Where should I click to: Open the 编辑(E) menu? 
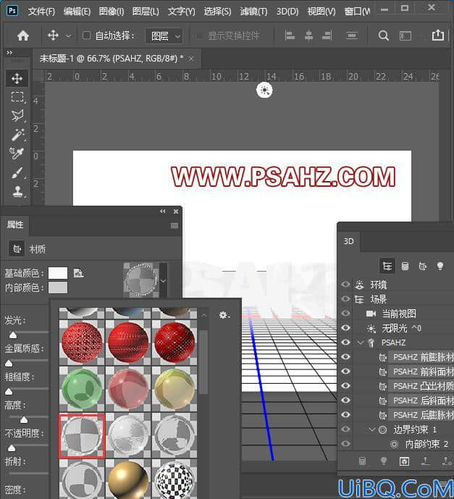77,12
